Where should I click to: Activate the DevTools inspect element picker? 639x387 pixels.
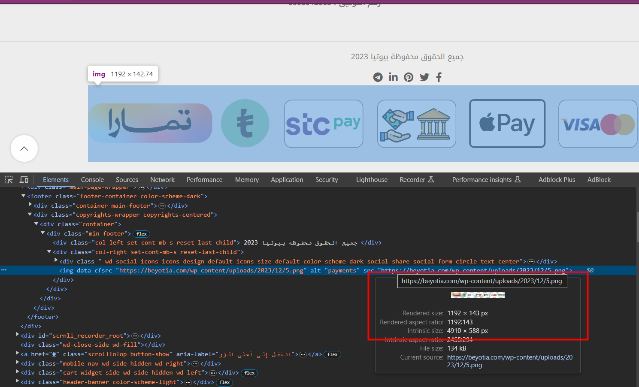[x=9, y=180]
